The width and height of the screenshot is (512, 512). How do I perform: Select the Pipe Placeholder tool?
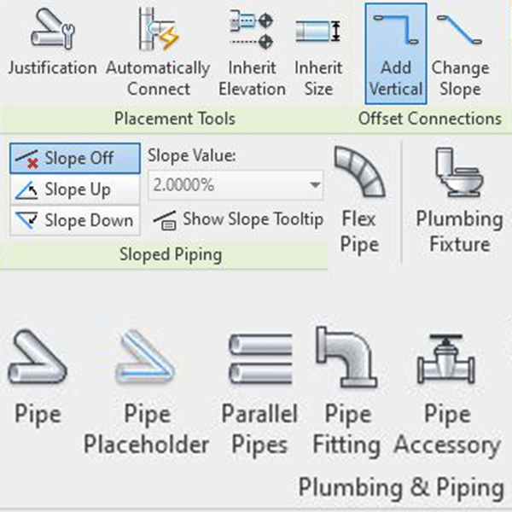(x=146, y=392)
